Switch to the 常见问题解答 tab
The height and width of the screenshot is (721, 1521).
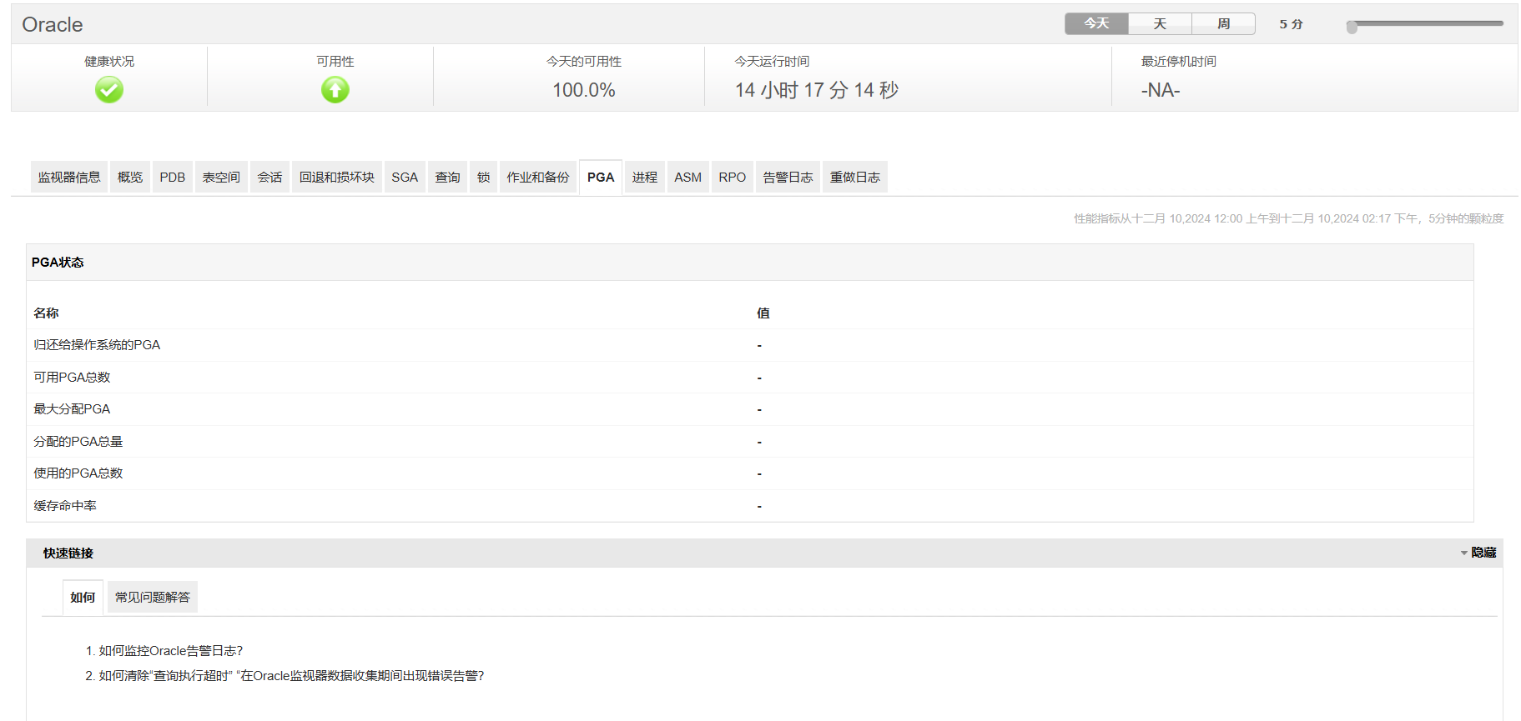(153, 597)
